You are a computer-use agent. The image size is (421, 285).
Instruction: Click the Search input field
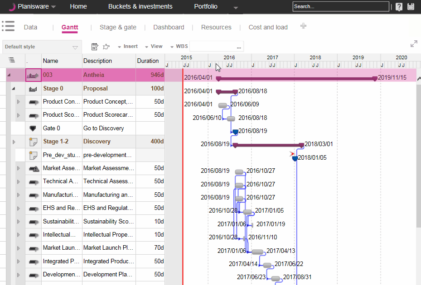click(x=341, y=6)
